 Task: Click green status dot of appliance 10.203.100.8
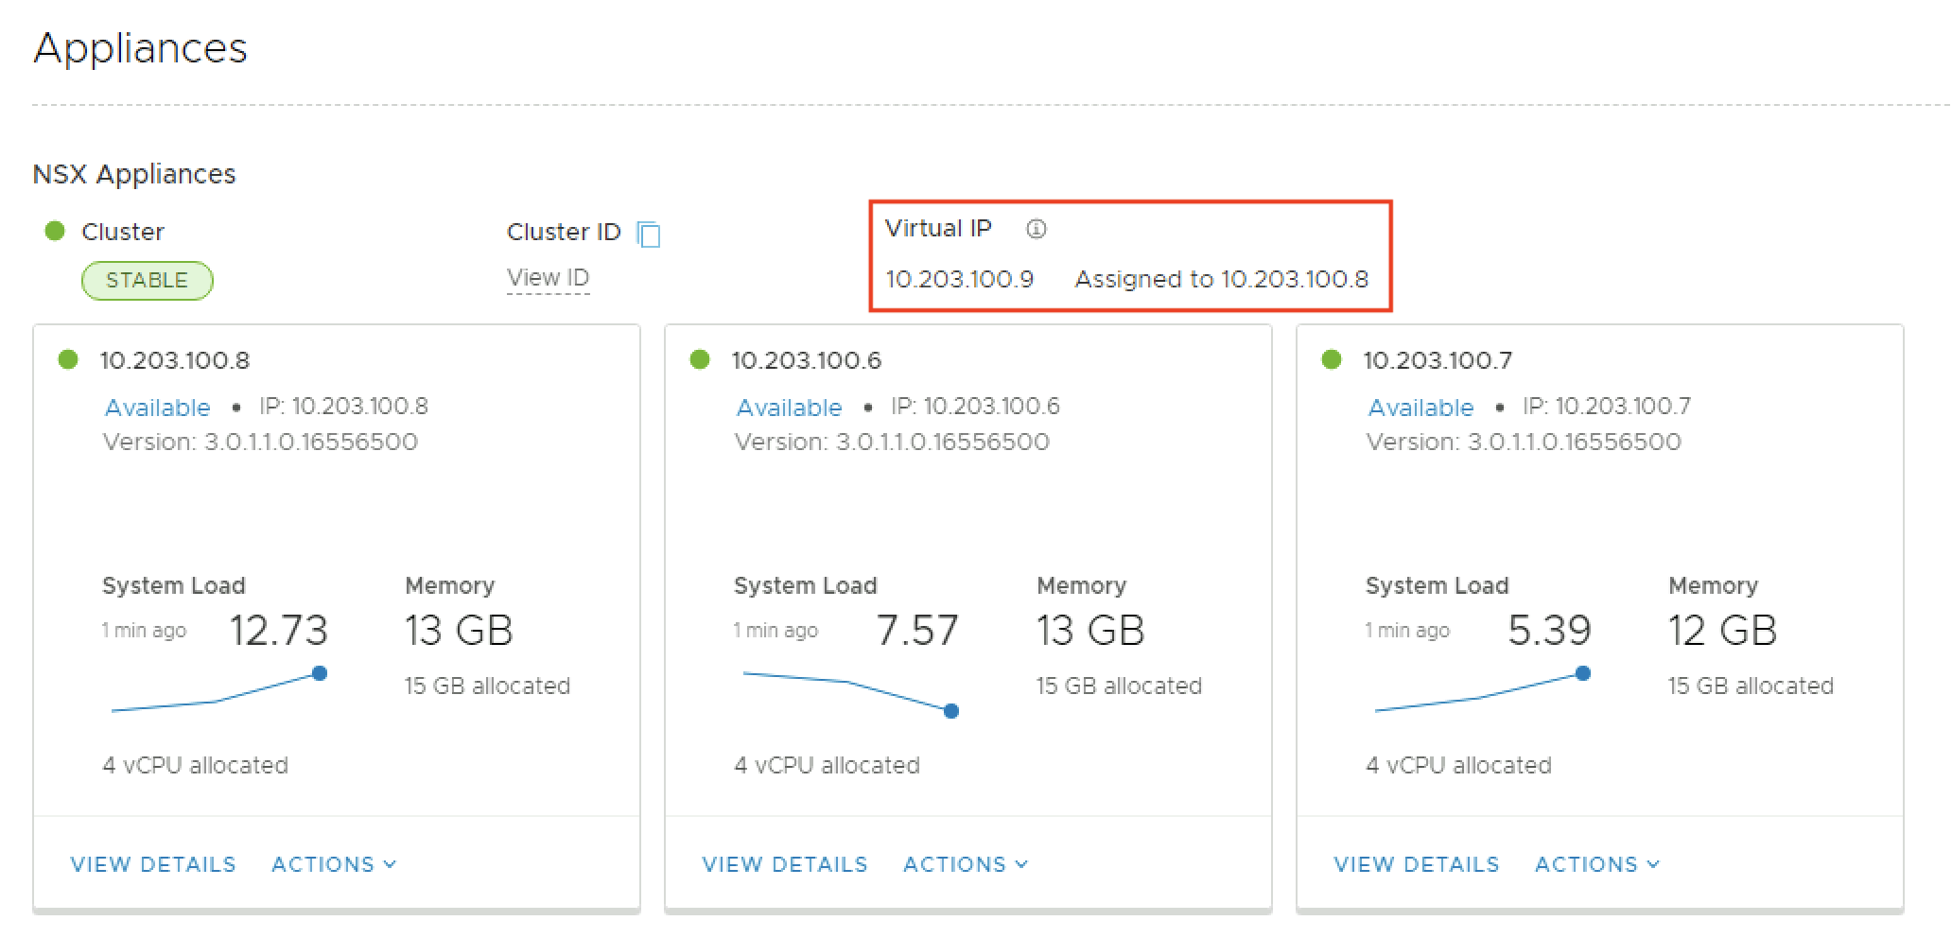click(68, 359)
